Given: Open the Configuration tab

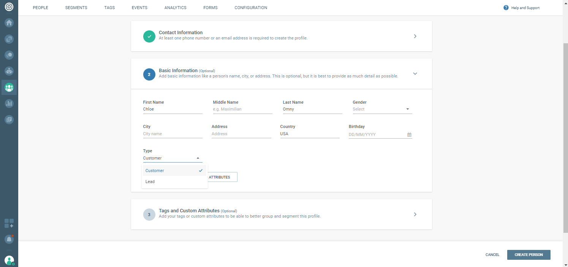Looking at the screenshot, I should (x=251, y=8).
